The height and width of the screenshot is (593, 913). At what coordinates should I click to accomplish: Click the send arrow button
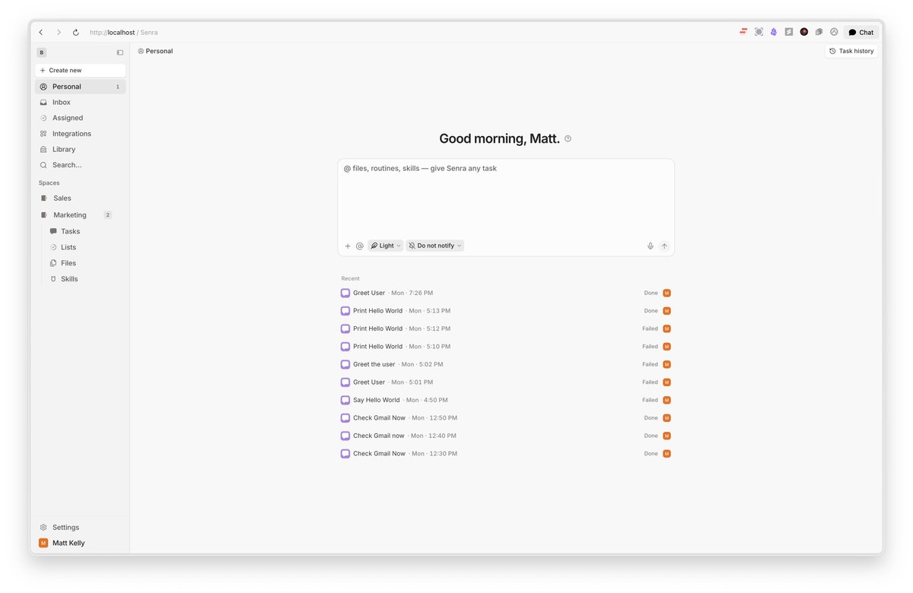point(664,246)
